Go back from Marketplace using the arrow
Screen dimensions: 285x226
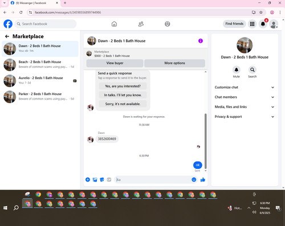pos(7,36)
